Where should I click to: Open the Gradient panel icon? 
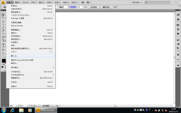[178, 44]
